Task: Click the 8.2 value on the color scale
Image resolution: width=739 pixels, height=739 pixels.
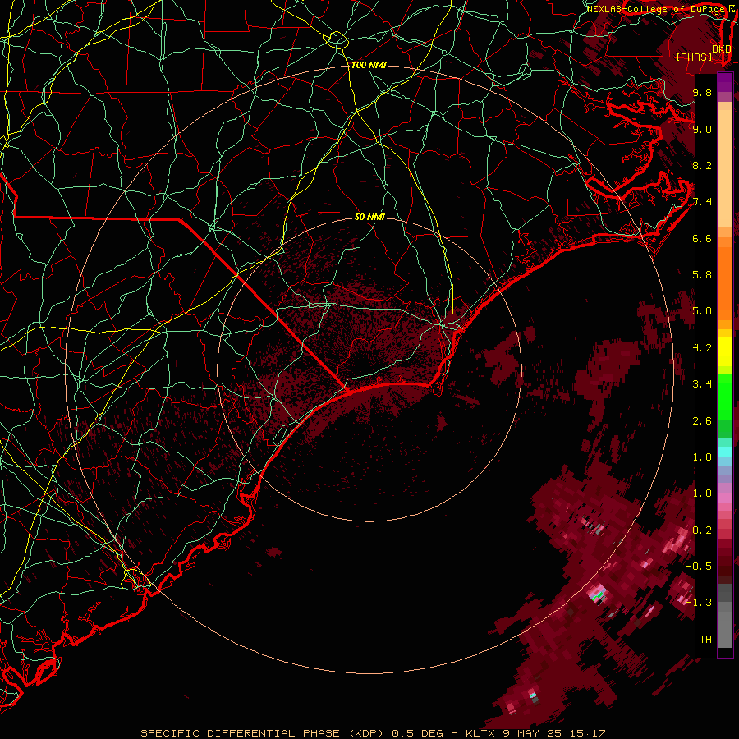Action: click(702, 165)
